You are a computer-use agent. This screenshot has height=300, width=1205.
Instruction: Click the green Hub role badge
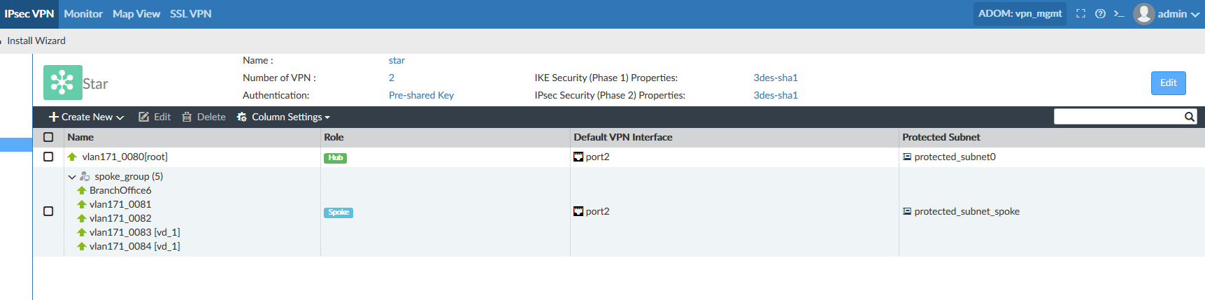335,158
